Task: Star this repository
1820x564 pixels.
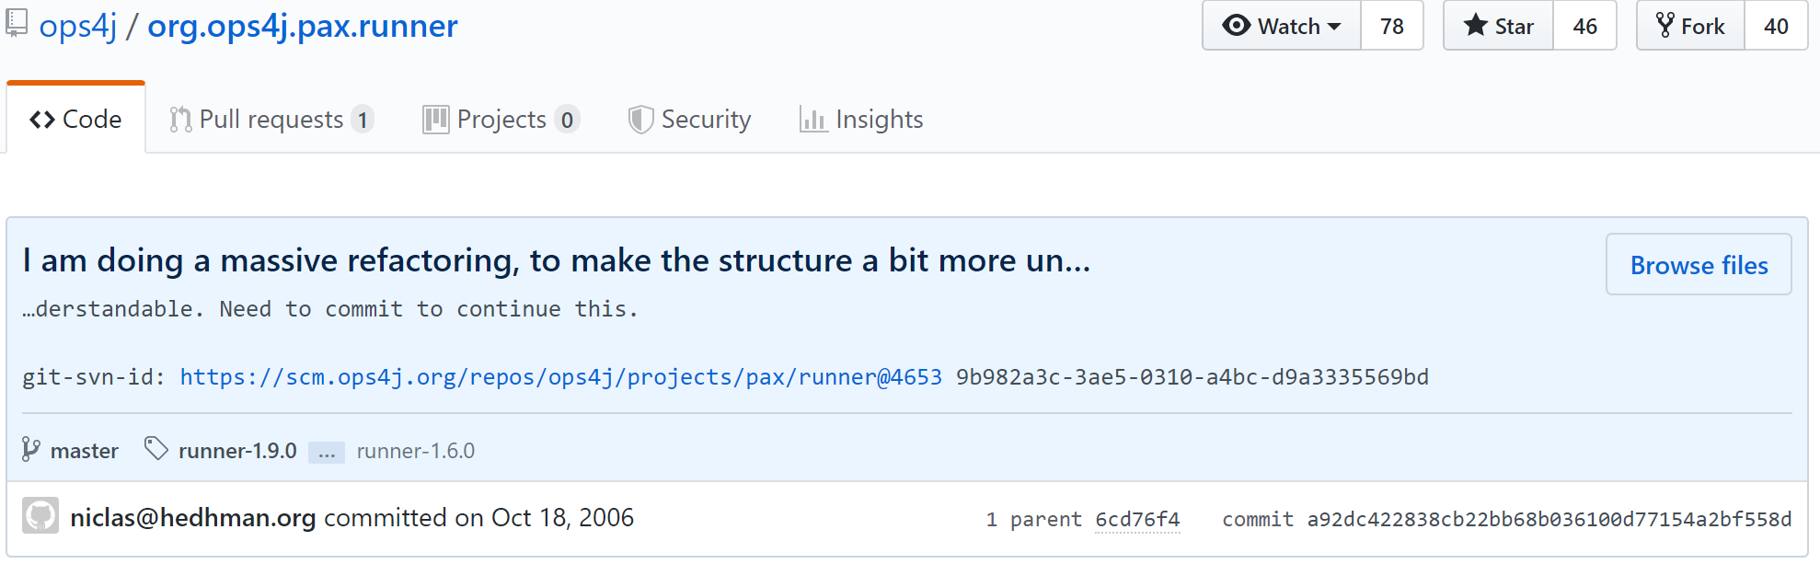Action: (x=1499, y=26)
